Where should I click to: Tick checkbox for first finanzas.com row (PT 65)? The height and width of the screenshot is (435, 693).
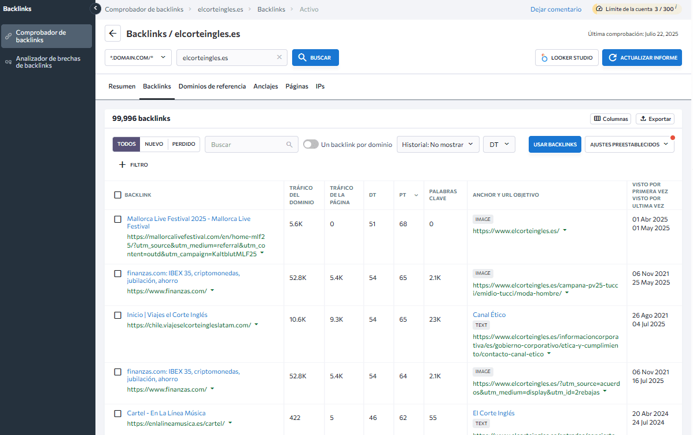coord(117,274)
